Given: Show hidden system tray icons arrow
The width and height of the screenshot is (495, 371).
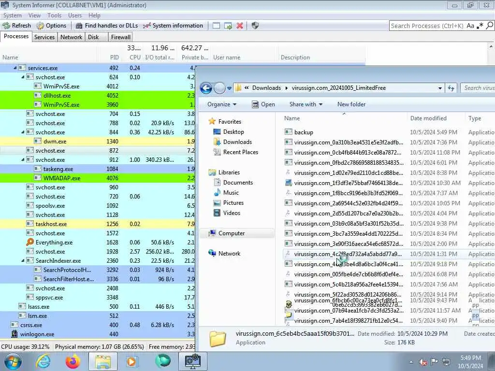Looking at the screenshot, I should [x=411, y=362].
